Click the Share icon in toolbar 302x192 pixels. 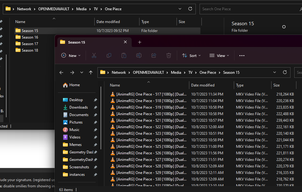pos(154,55)
